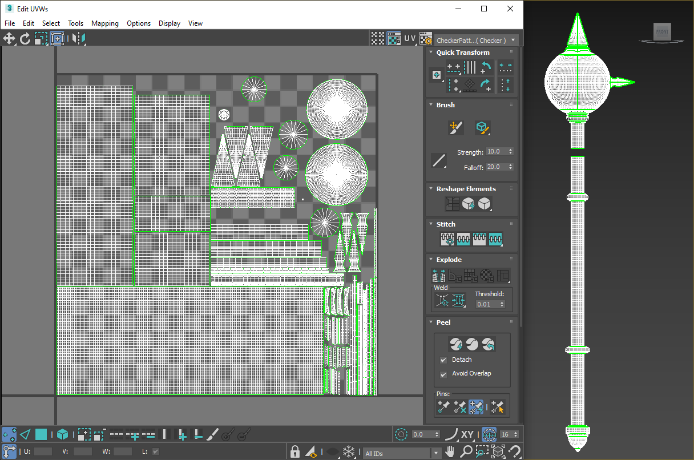The height and width of the screenshot is (460, 694).
Task: Select the Move tool in the UV toolbar
Action: [x=9, y=38]
